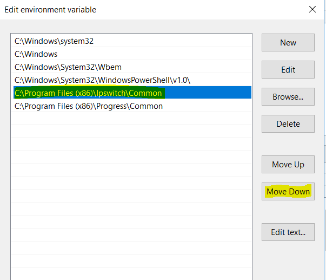Click Move Up to raise the entry
The image size is (326, 280).
(288, 165)
